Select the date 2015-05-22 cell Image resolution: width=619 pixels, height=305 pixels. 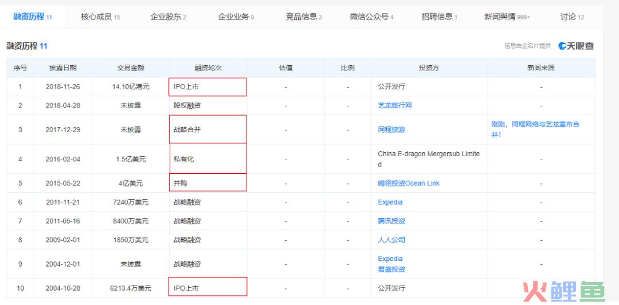(63, 183)
